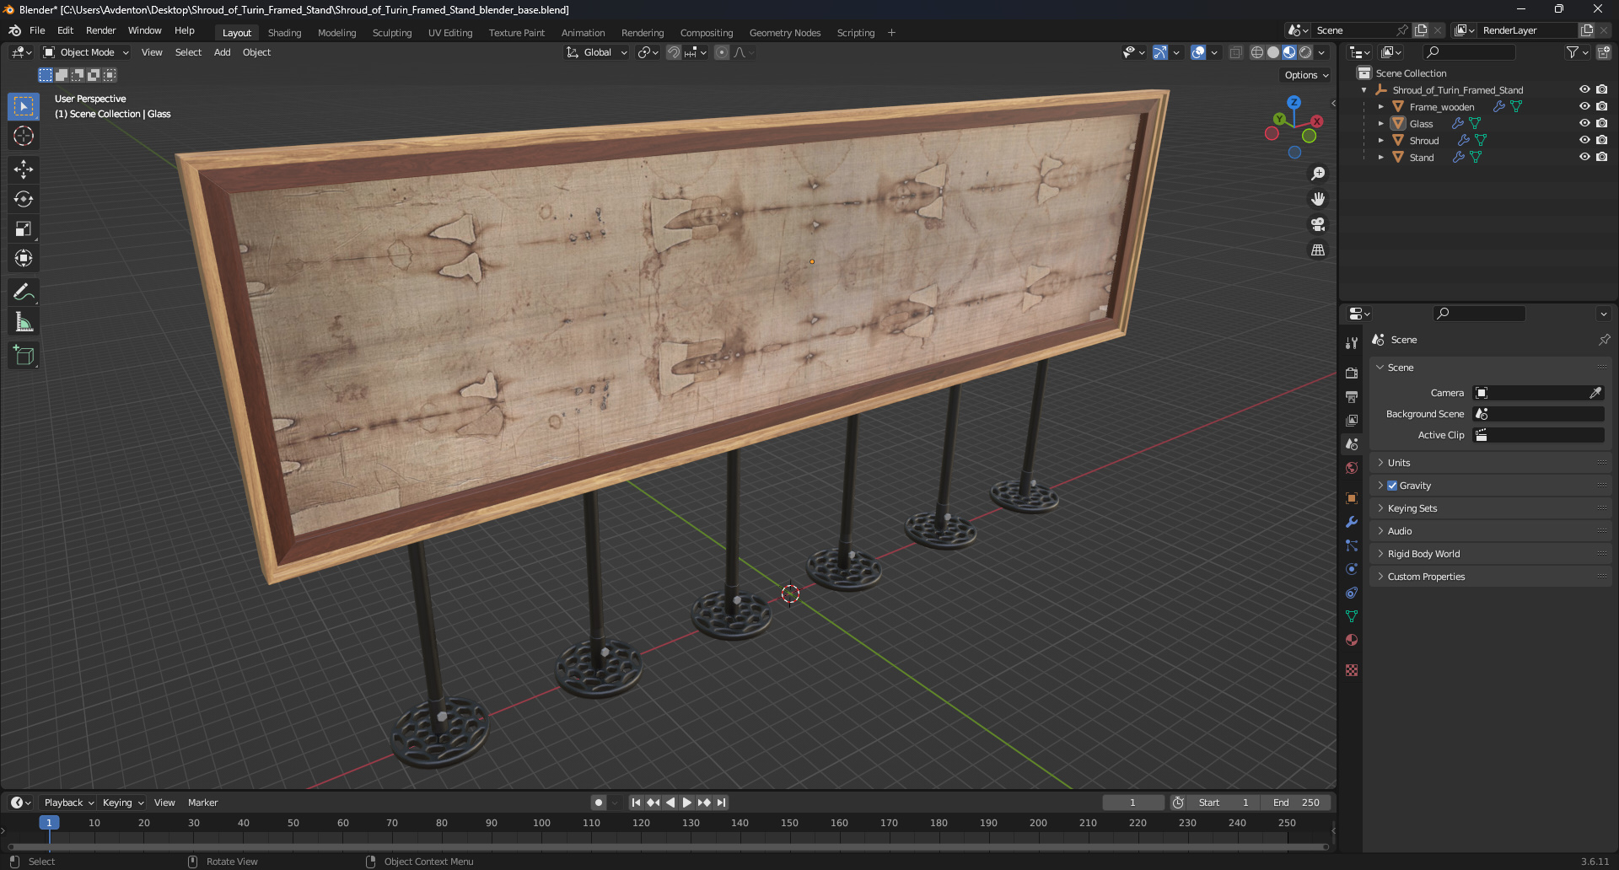Toggle auto keying record button
The height and width of the screenshot is (870, 1619).
(x=598, y=803)
